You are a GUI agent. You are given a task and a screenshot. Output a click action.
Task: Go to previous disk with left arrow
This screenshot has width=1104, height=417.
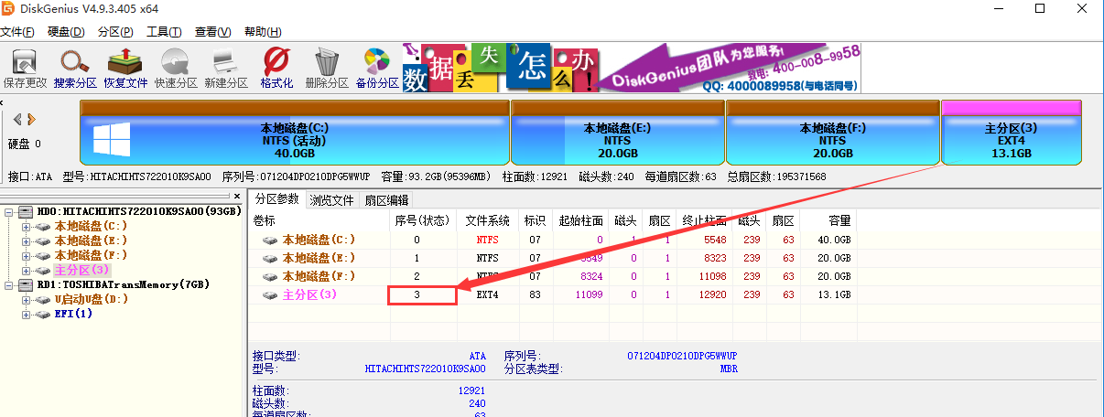click(17, 119)
